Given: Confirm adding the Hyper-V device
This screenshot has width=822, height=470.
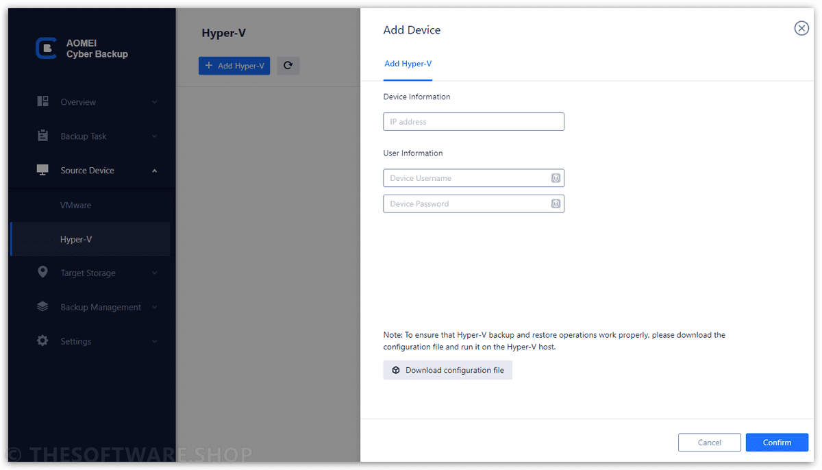Looking at the screenshot, I should (777, 443).
